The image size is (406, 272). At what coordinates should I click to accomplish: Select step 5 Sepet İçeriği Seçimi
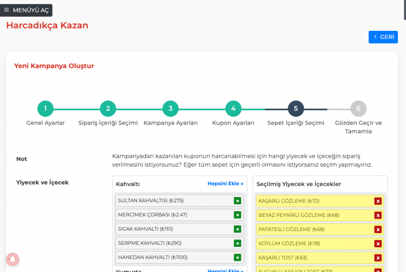[x=296, y=108]
